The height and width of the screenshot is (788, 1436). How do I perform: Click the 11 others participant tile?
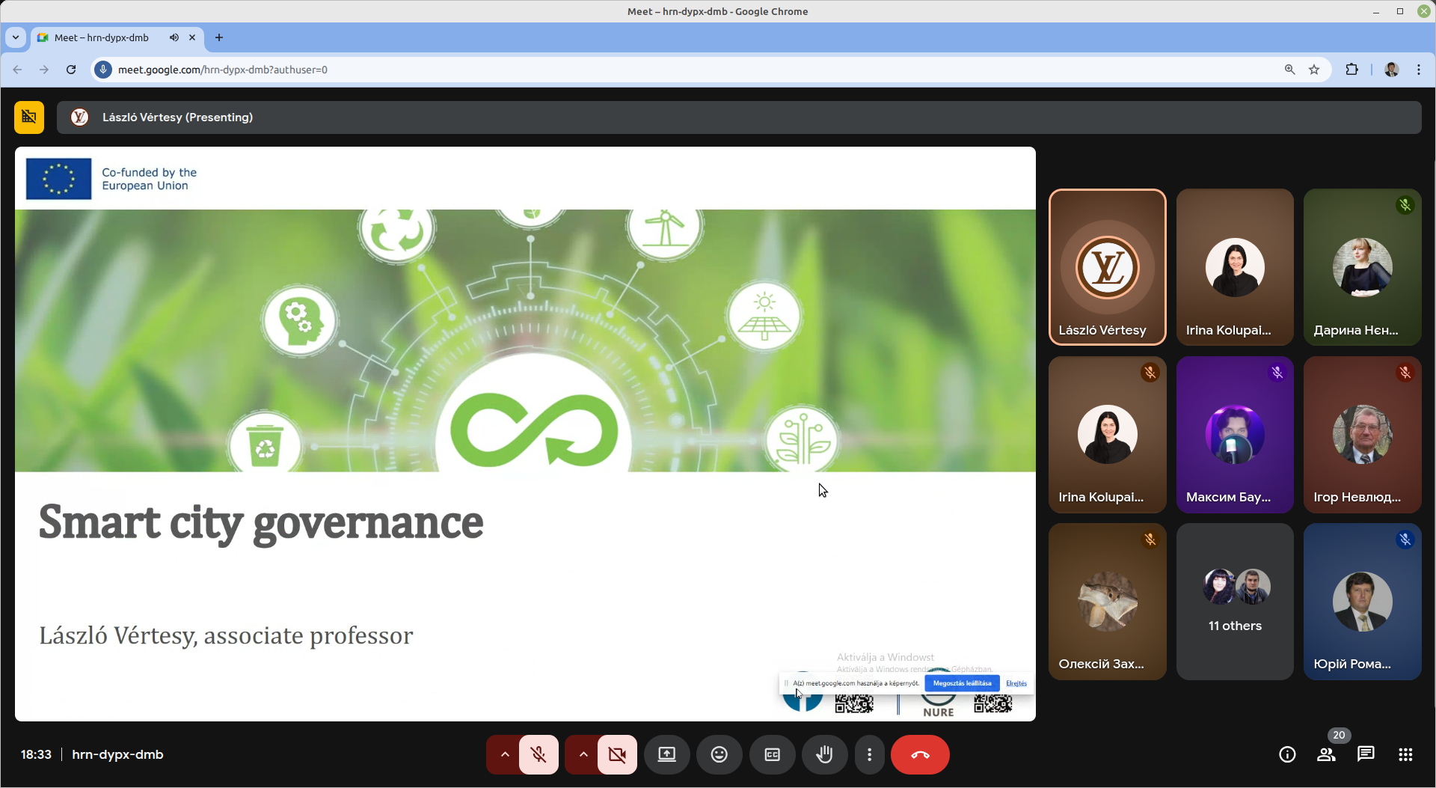pyautogui.click(x=1235, y=602)
